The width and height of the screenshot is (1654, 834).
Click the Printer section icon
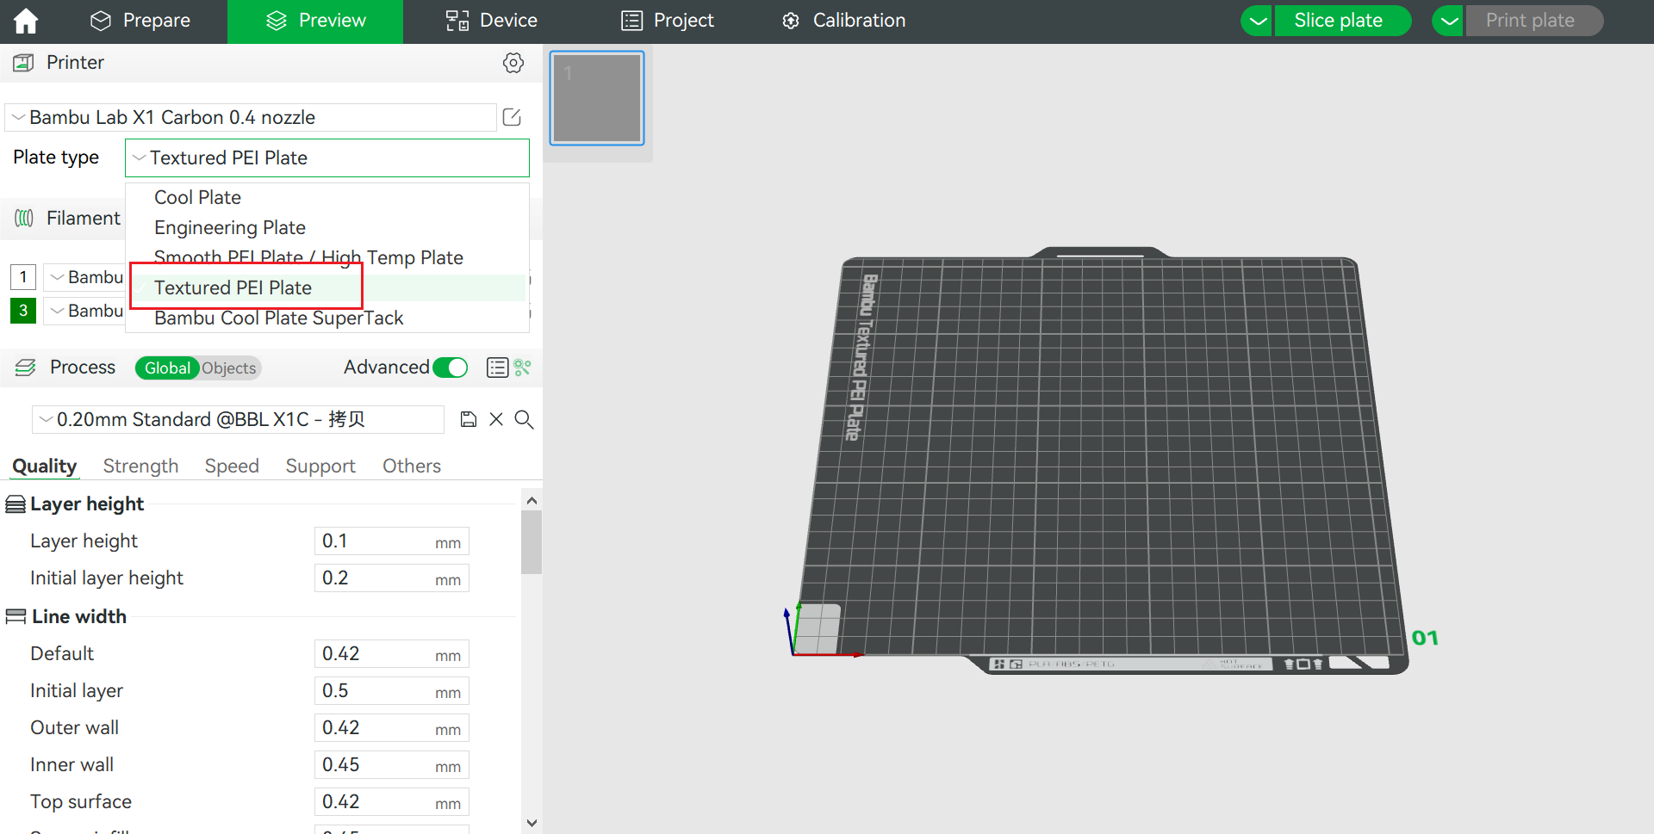(24, 63)
